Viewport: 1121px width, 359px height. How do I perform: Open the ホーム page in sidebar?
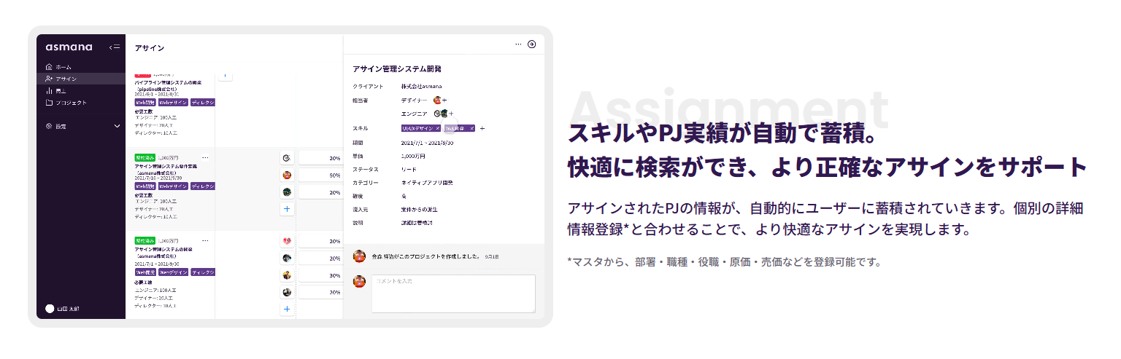pyautogui.click(x=63, y=67)
